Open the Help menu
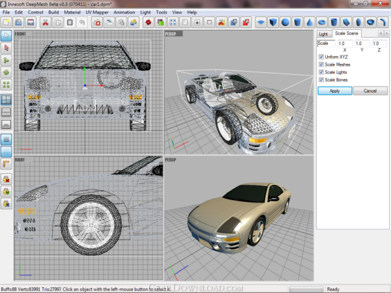The image size is (391, 293). click(x=192, y=12)
